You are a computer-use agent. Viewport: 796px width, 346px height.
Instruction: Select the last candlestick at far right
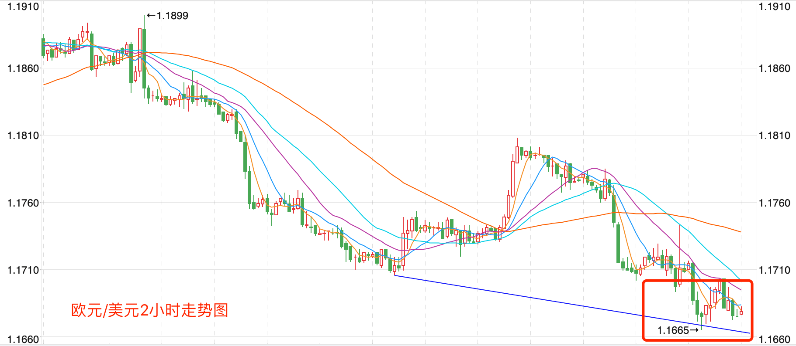741,312
